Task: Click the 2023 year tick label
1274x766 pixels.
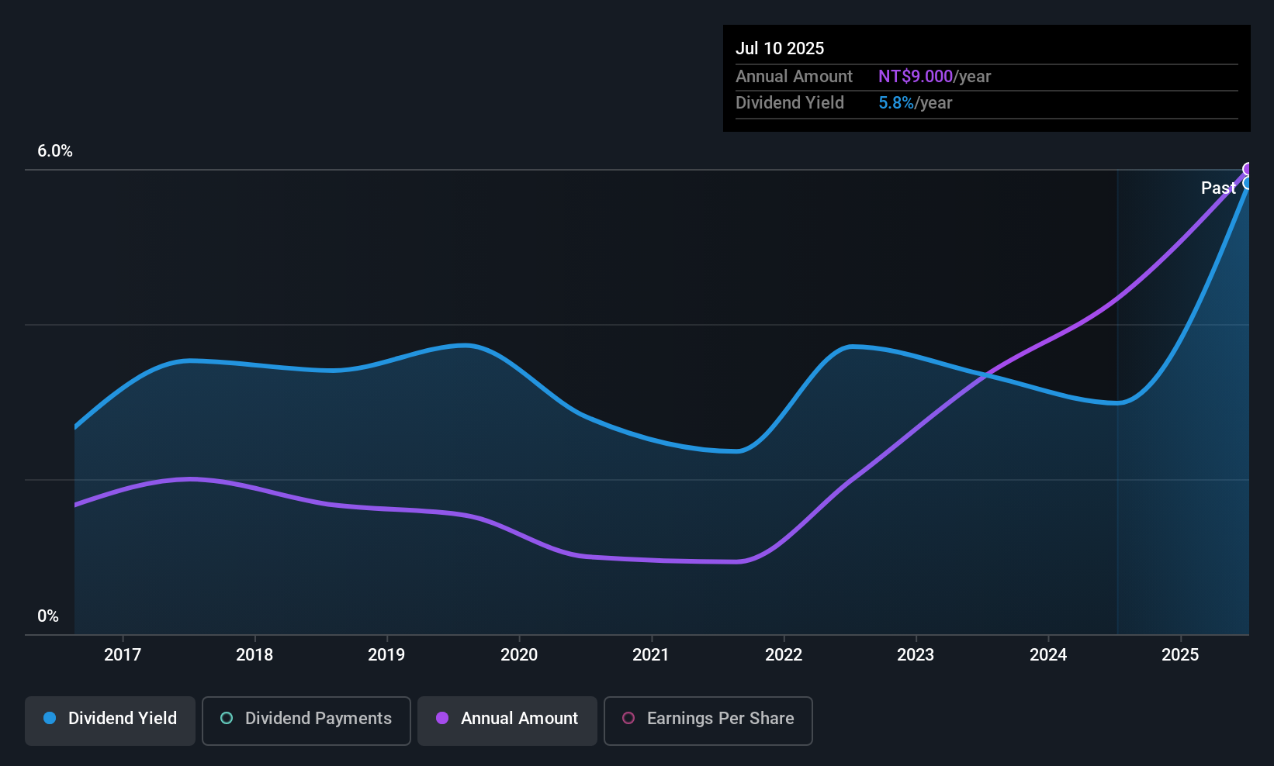Action: pos(916,654)
